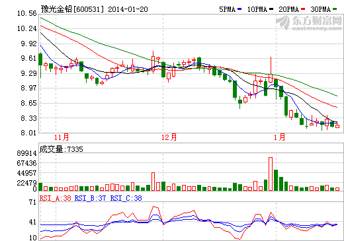
Task: Click the RSI axis value 71
Action: click(x=32, y=202)
